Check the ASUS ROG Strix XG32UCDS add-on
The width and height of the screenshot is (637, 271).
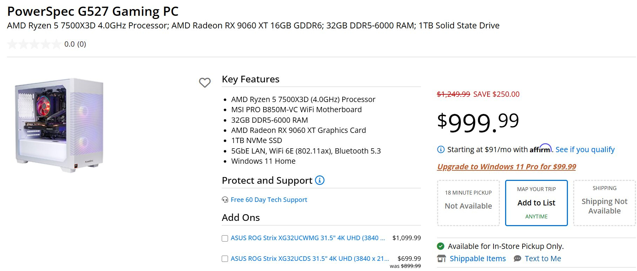tap(225, 259)
